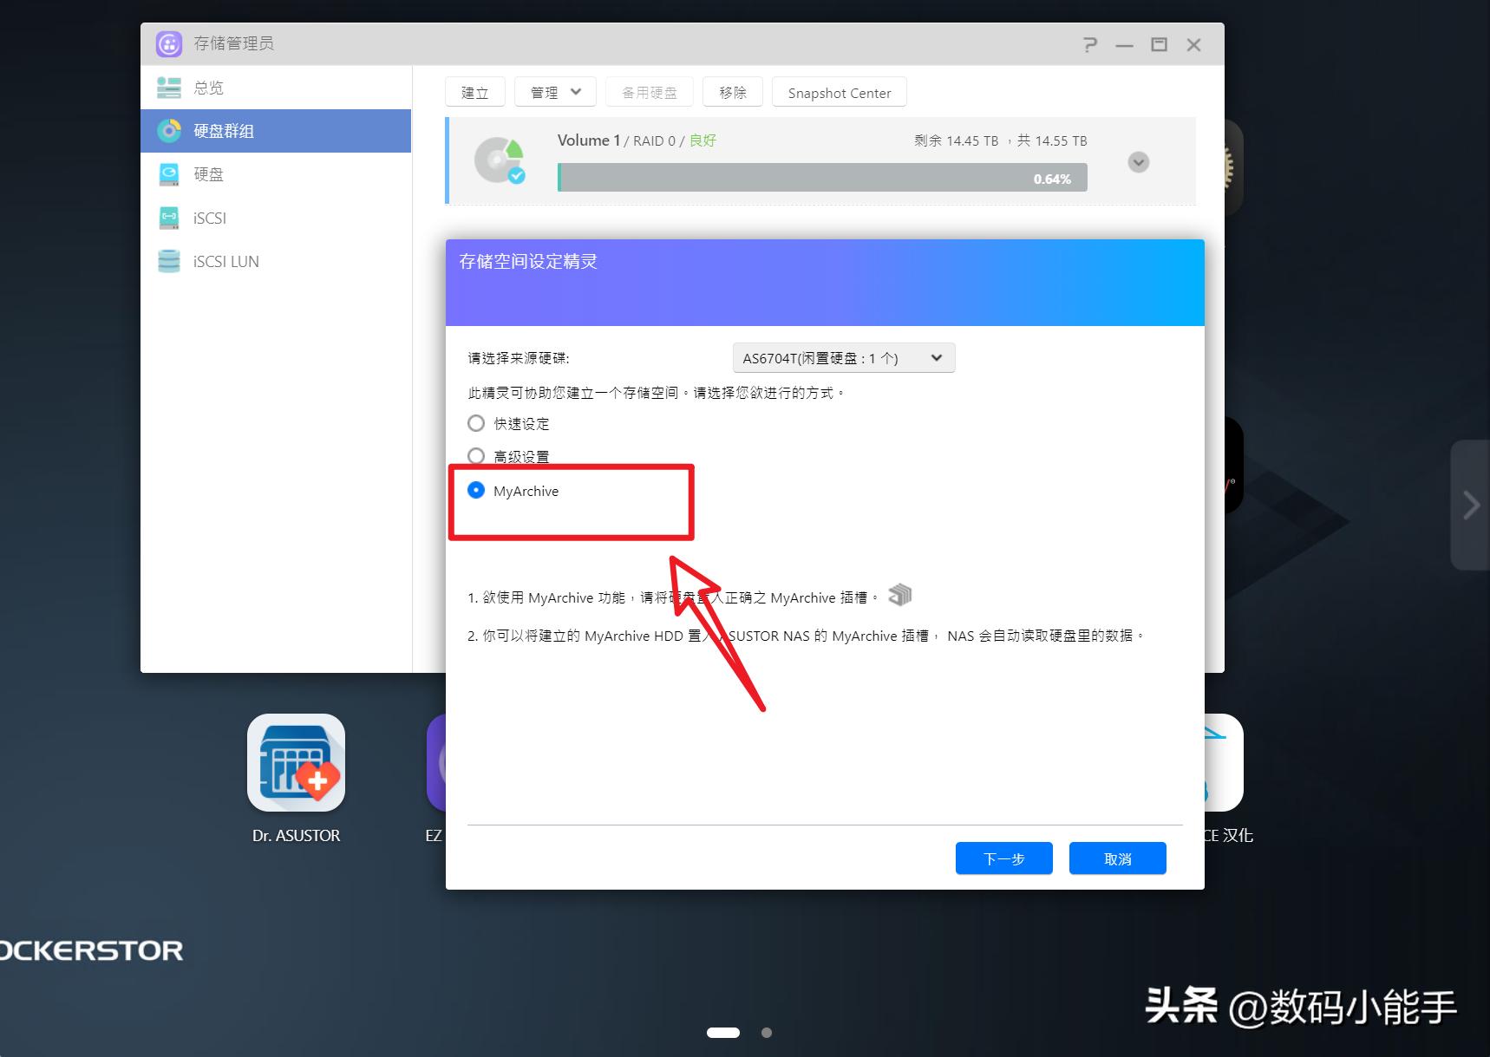1490x1057 pixels.
Task: Select 总览 in the sidebar
Action: pyautogui.click(x=208, y=87)
